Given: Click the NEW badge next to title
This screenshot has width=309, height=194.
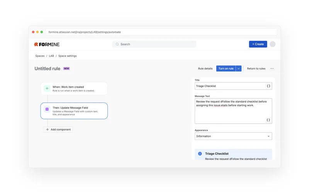Looking at the screenshot, I should tap(66, 68).
